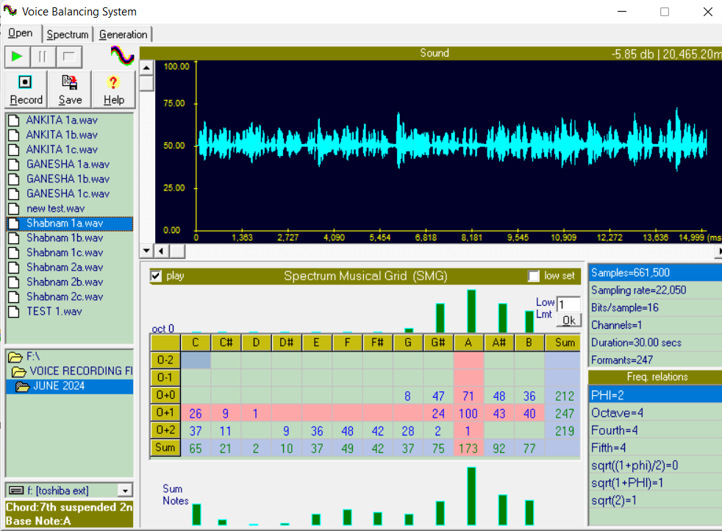722x531 pixels.
Task: Click the colorful wave logo in the toolbar
Action: (x=124, y=56)
